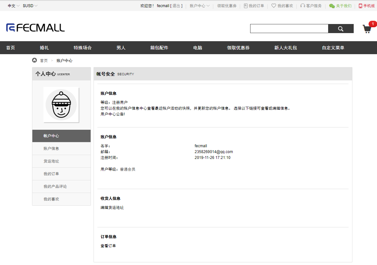Open the shopping cart icon
This screenshot has width=377, height=265.
[x=367, y=29]
